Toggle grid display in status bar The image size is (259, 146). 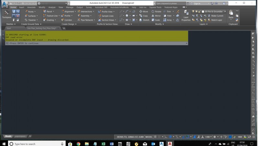click(x=155, y=137)
